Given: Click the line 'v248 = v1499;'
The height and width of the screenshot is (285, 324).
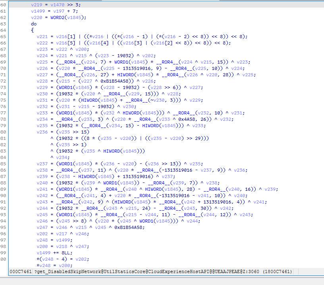Looking at the screenshot, I should [54, 240].
